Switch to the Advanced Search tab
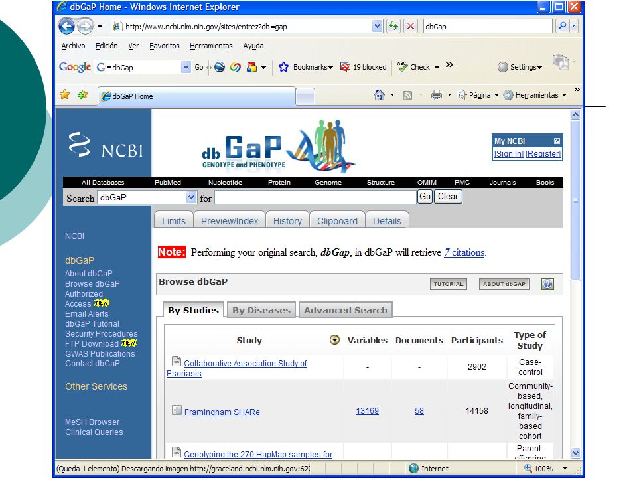This screenshot has width=637, height=478. (345, 310)
